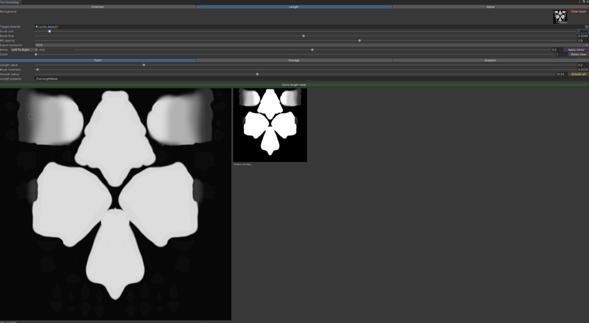This screenshot has height=323, width=589.
Task: Click the Brush size slider handle
Action: 49,31
